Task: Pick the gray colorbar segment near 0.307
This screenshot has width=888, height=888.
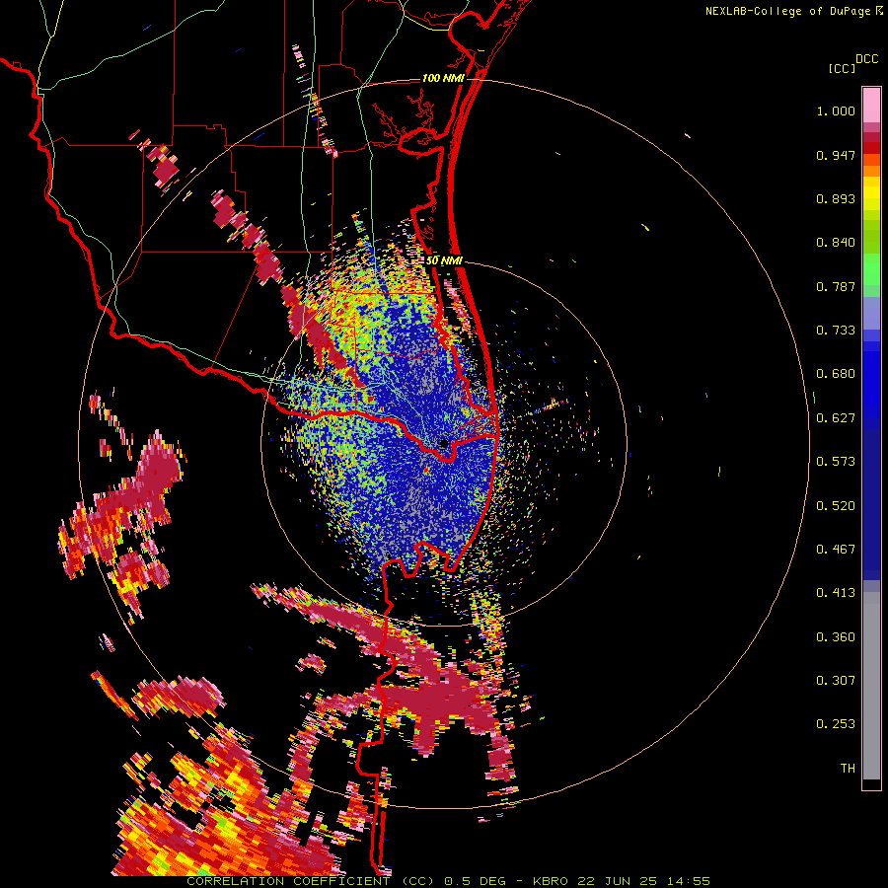Action: click(x=871, y=686)
